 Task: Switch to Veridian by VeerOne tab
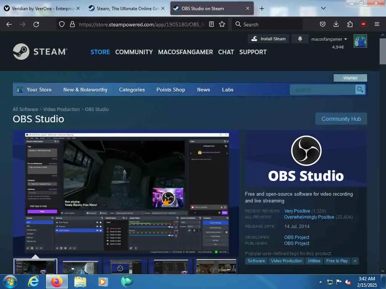43,8
